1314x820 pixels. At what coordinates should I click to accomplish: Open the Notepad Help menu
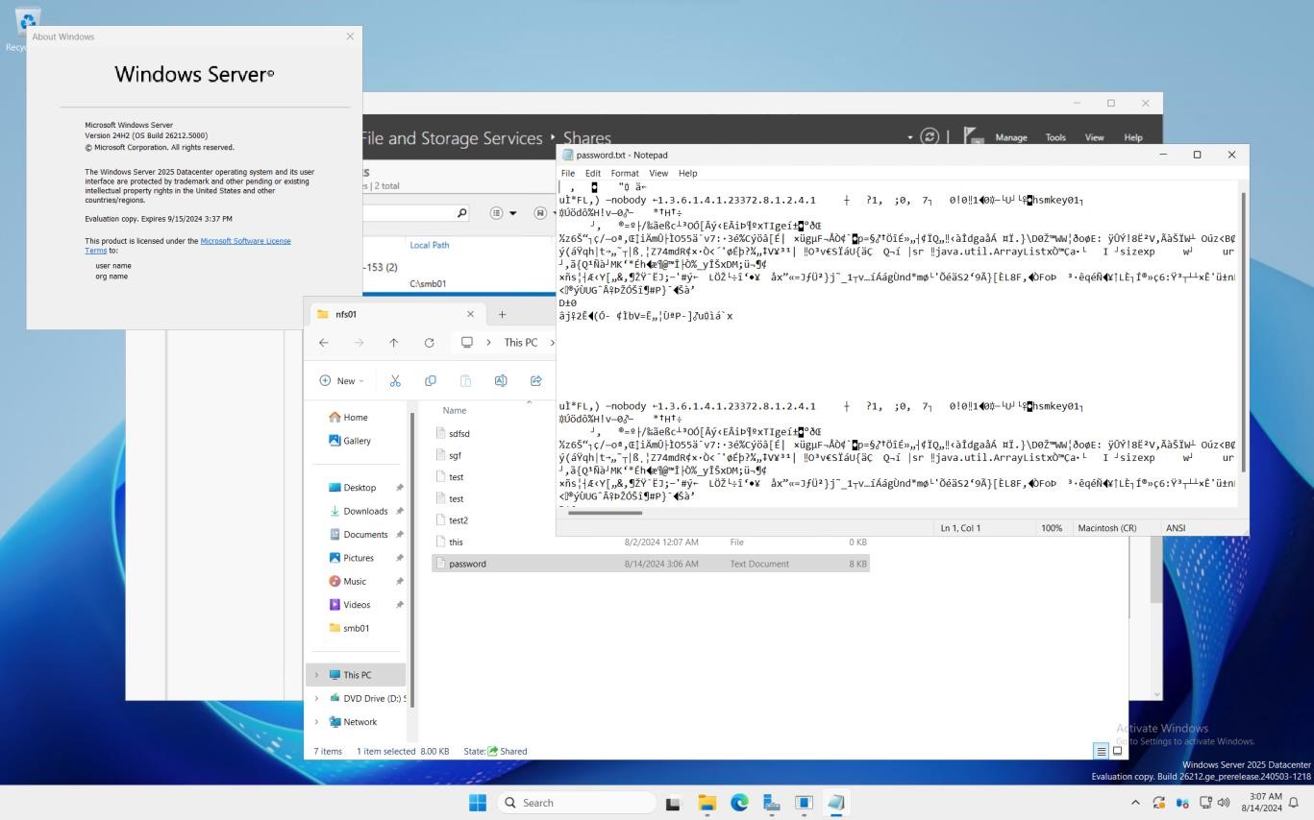tap(687, 173)
